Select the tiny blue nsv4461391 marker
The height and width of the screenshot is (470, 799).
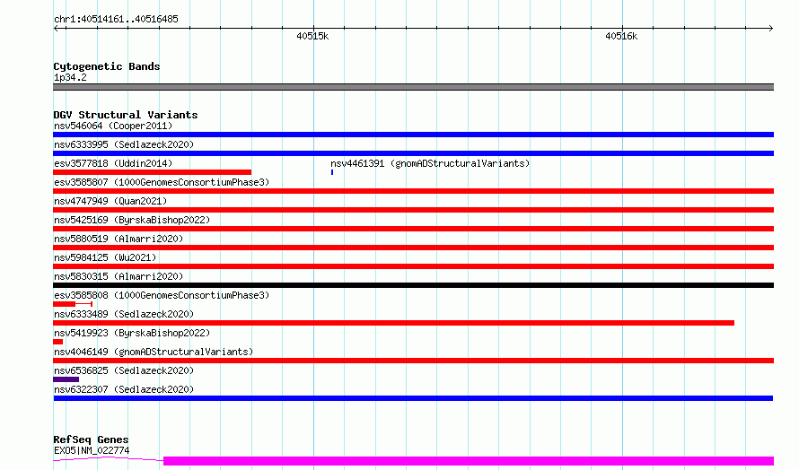click(332, 172)
